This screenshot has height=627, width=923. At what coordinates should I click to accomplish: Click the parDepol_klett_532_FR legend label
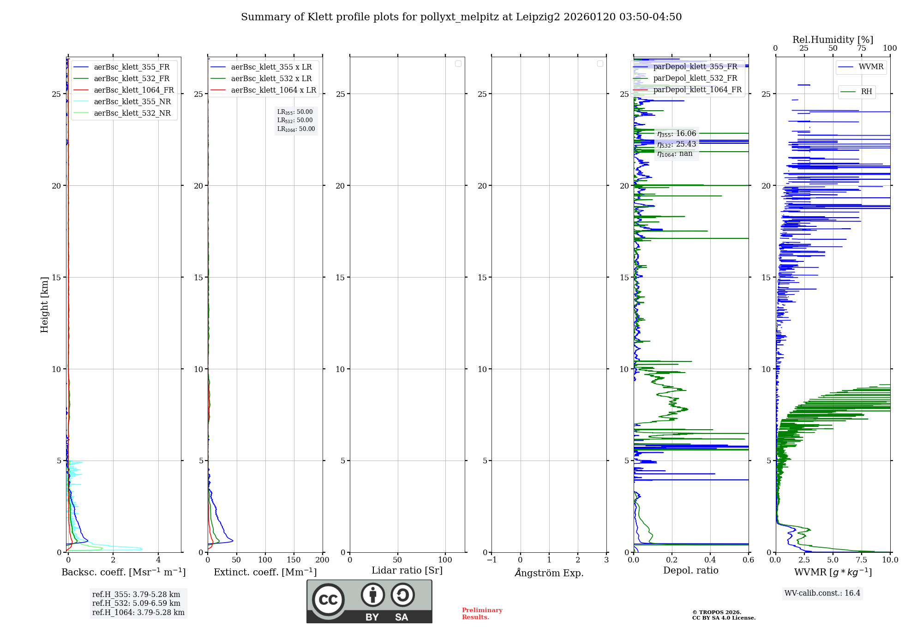point(695,78)
